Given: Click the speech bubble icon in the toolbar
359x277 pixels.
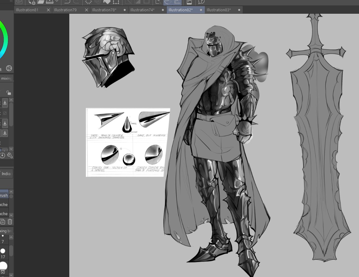Looking at the screenshot, I should click(x=201, y=2).
